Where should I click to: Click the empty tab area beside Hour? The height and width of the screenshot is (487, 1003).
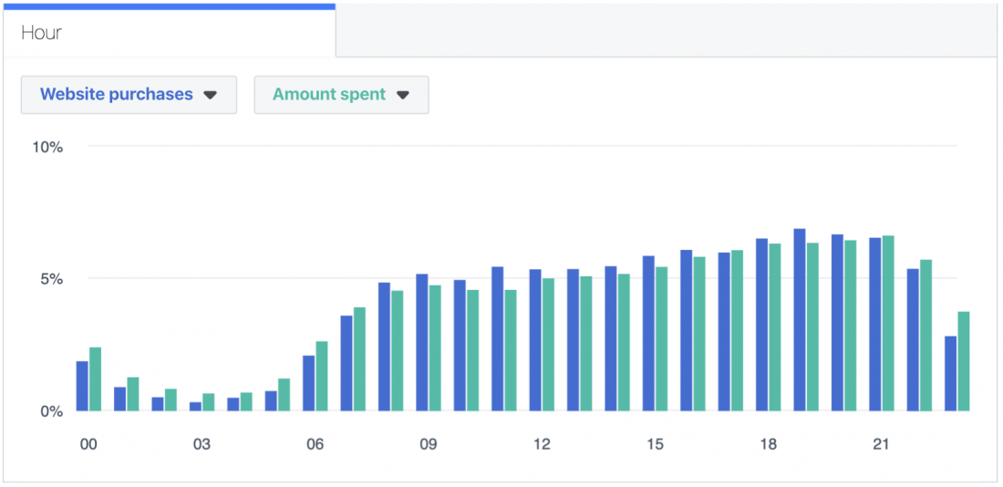pyautogui.click(x=667, y=30)
